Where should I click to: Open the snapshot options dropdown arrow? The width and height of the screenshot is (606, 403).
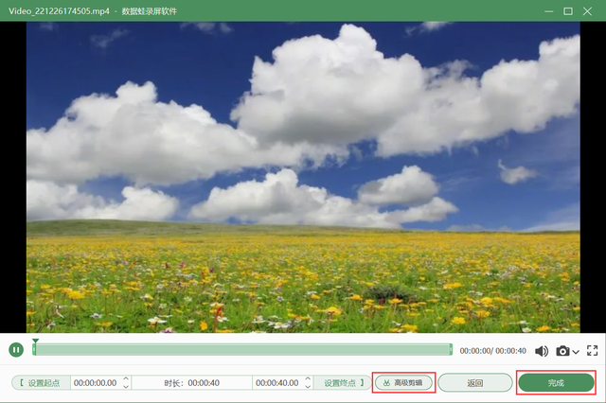[x=576, y=352]
